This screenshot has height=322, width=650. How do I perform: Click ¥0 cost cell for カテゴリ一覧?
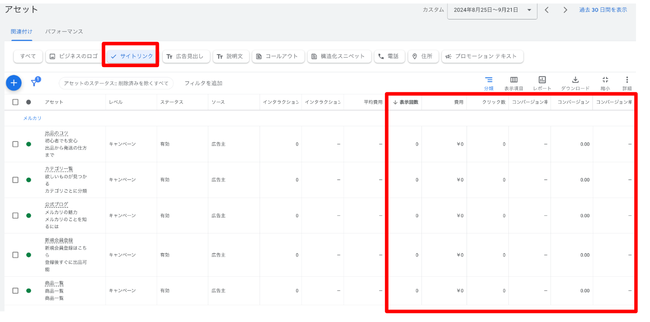[460, 180]
